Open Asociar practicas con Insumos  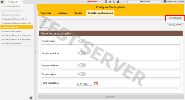click(x=17, y=11)
